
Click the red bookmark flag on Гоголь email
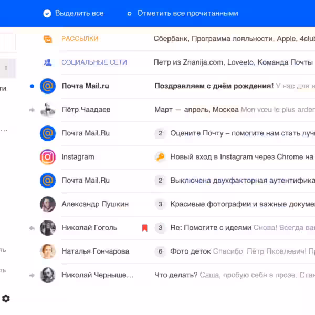[x=144, y=228]
